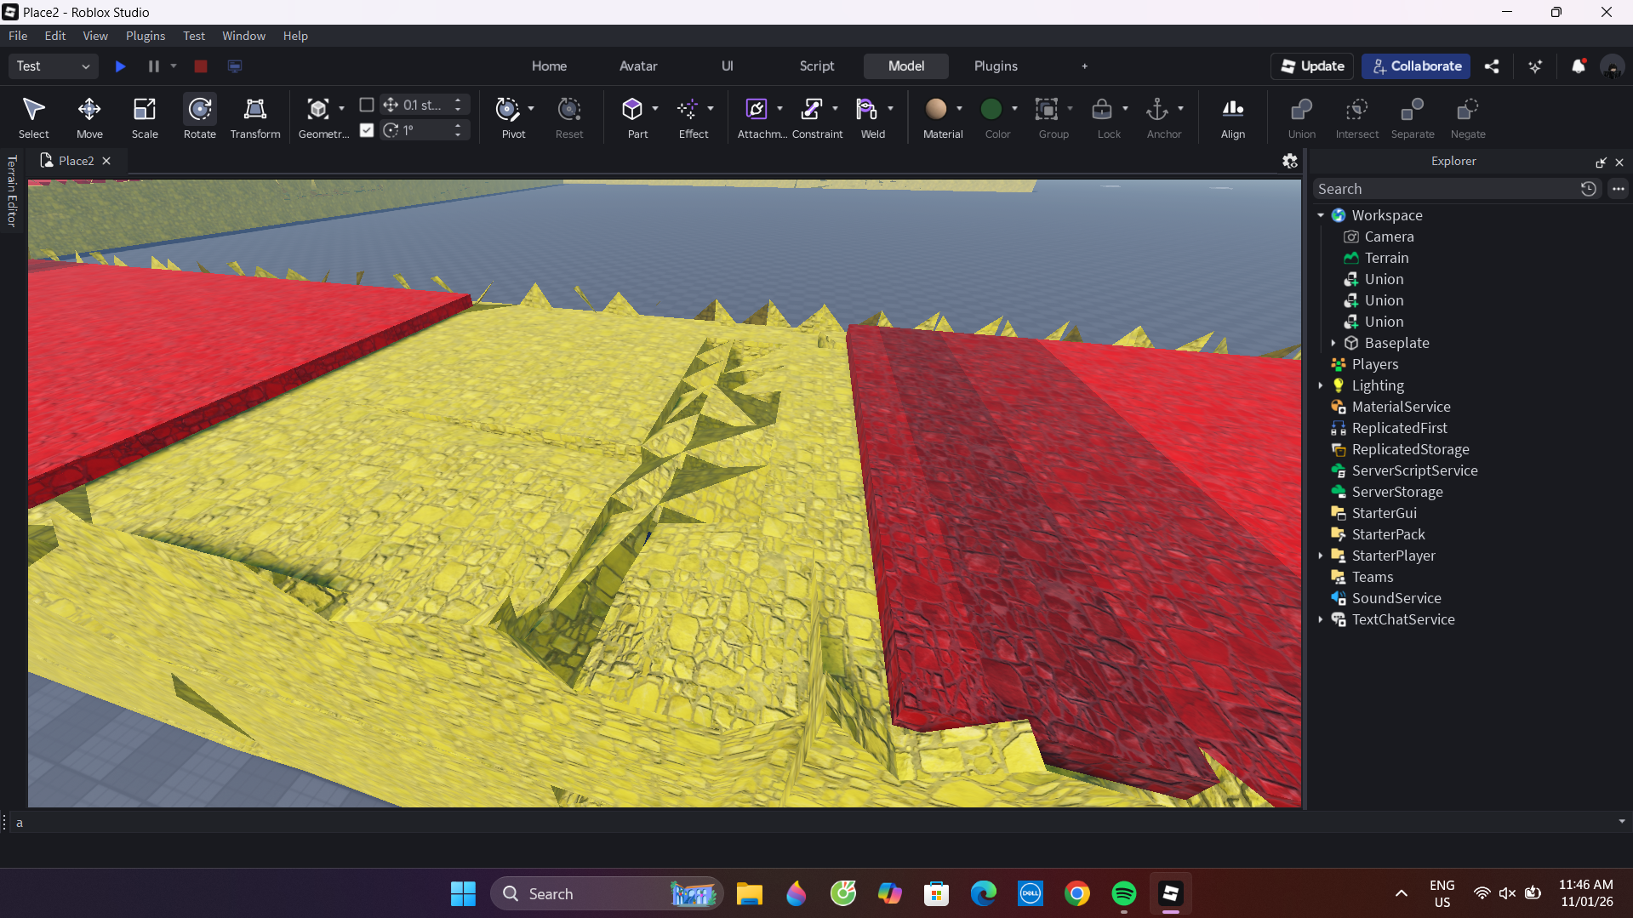
Task: Switch to the Script ribbon tab
Action: pyautogui.click(x=816, y=66)
